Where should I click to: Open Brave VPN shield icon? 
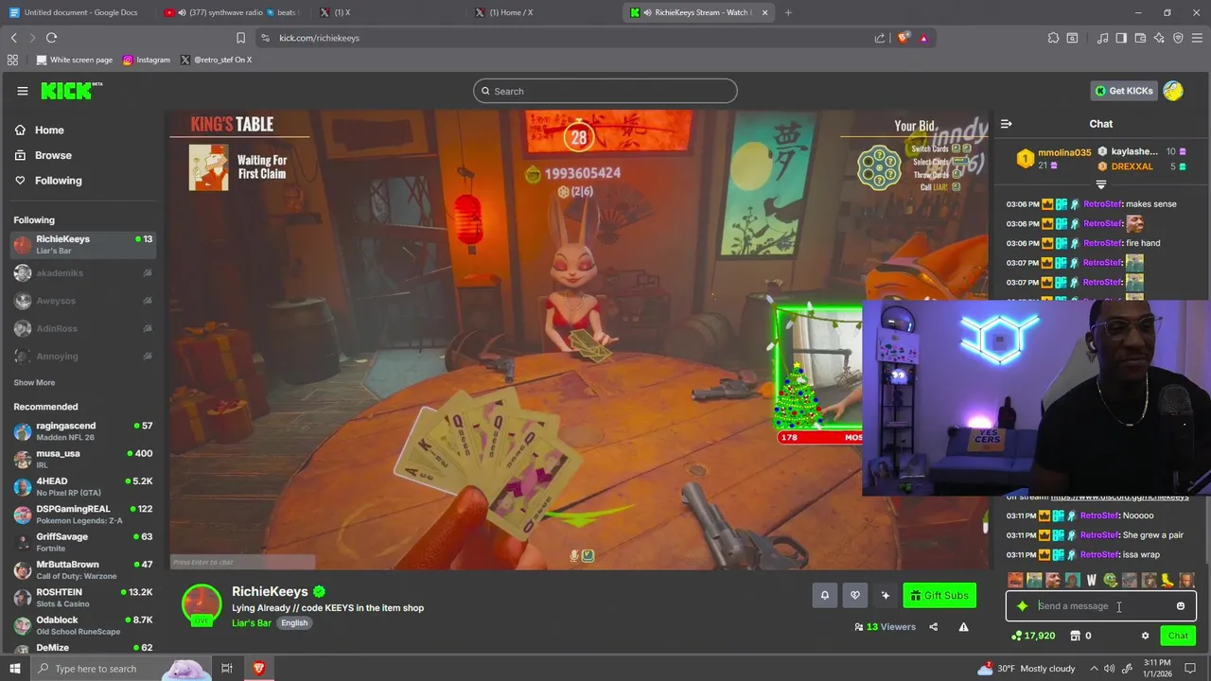(x=1178, y=38)
